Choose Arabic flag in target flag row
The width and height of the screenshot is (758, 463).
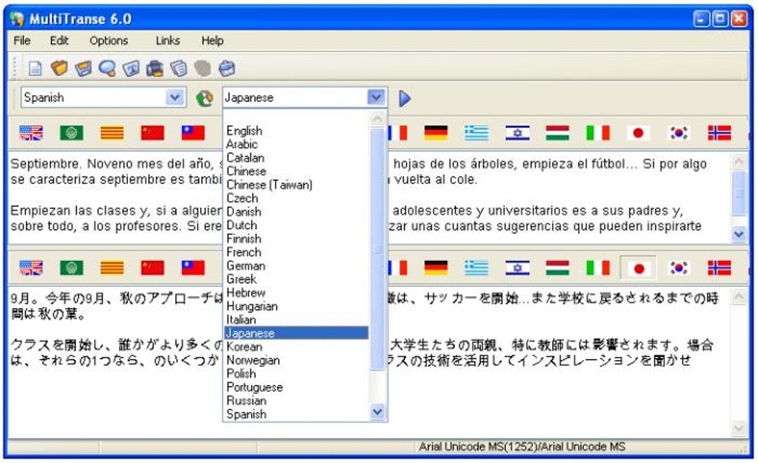71,267
